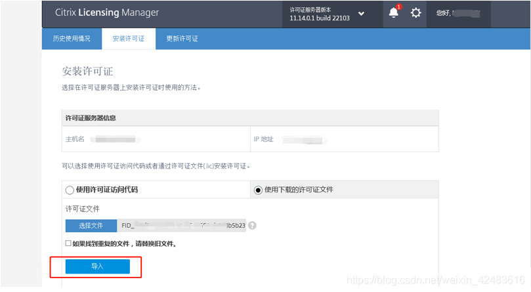Click the 许可证服务器信息 section header
This screenshot has height=292, width=531.
pos(90,117)
